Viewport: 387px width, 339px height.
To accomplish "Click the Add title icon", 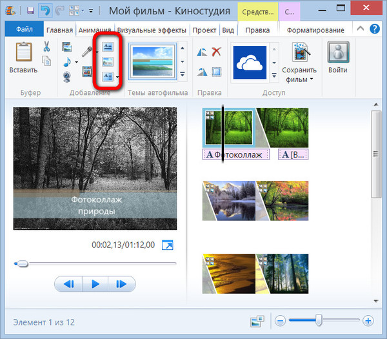I will coord(108,46).
